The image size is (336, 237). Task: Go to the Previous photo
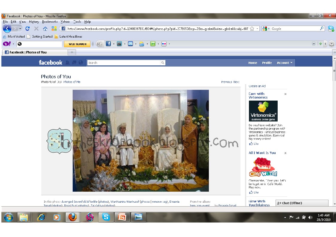click(x=226, y=82)
